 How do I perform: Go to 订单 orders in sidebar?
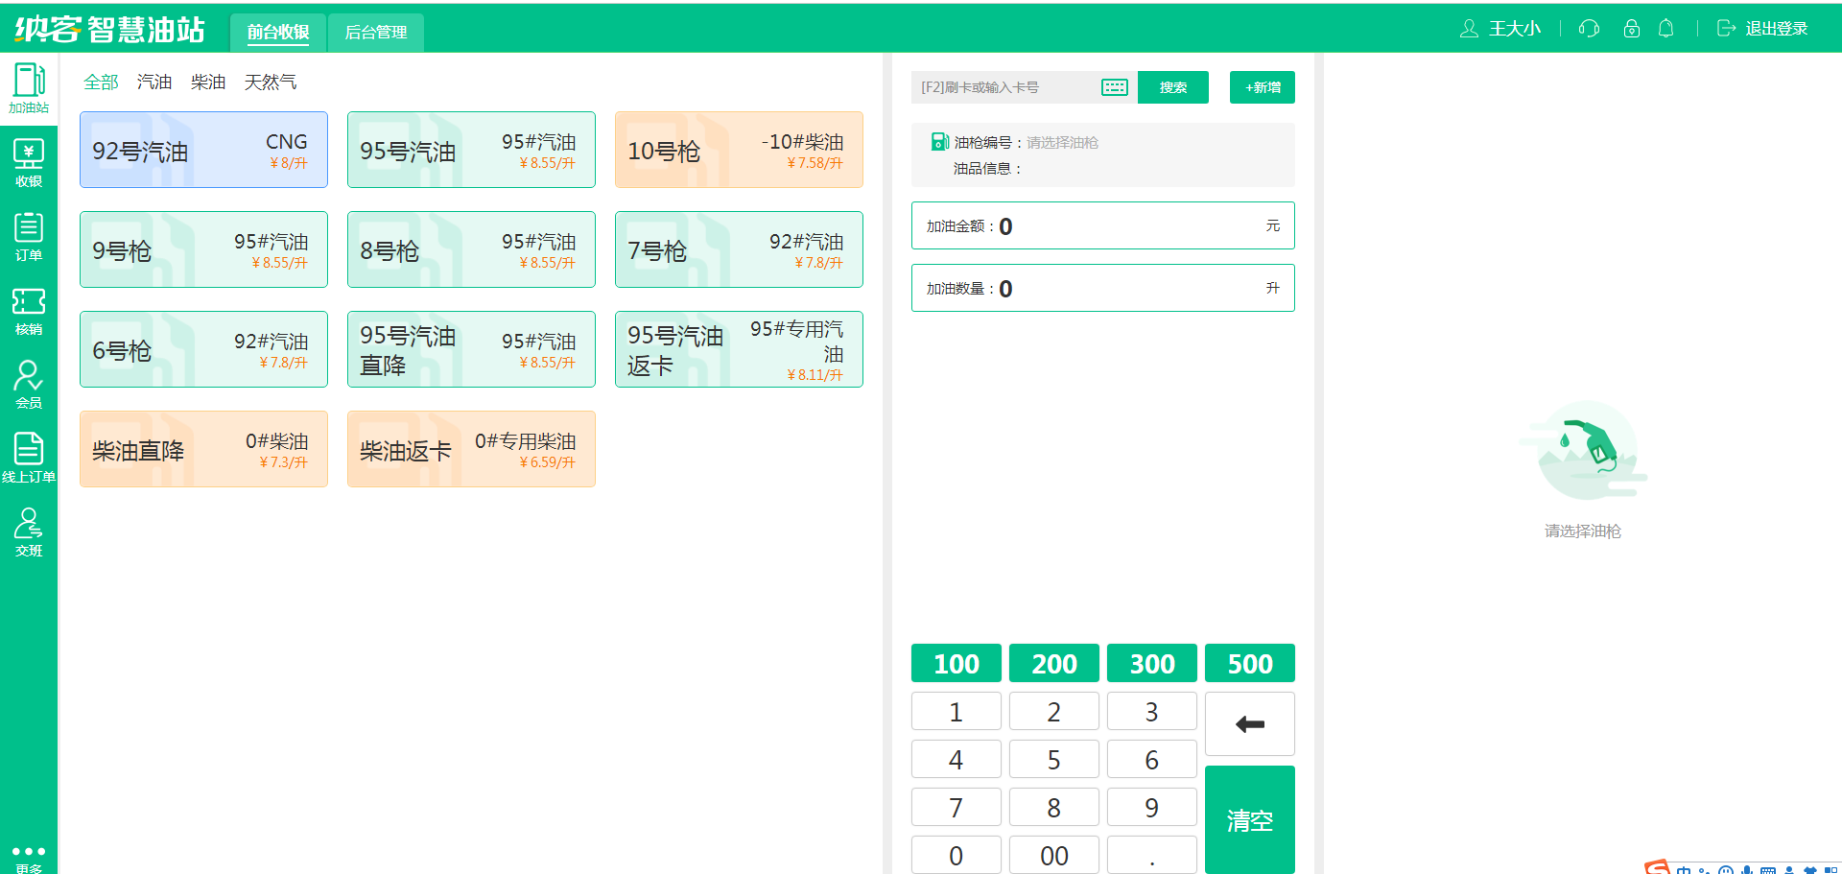[x=29, y=236]
